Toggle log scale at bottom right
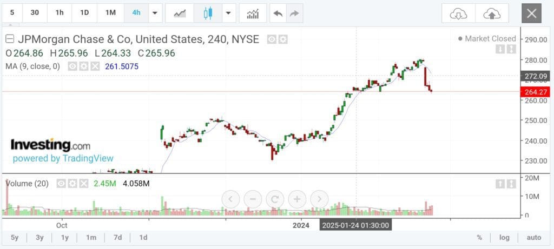This screenshot has height=249, width=554. click(x=504, y=238)
